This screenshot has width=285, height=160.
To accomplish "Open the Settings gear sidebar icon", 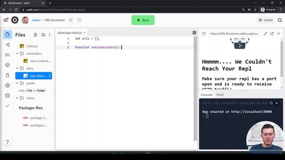I will click(x=8, y=85).
